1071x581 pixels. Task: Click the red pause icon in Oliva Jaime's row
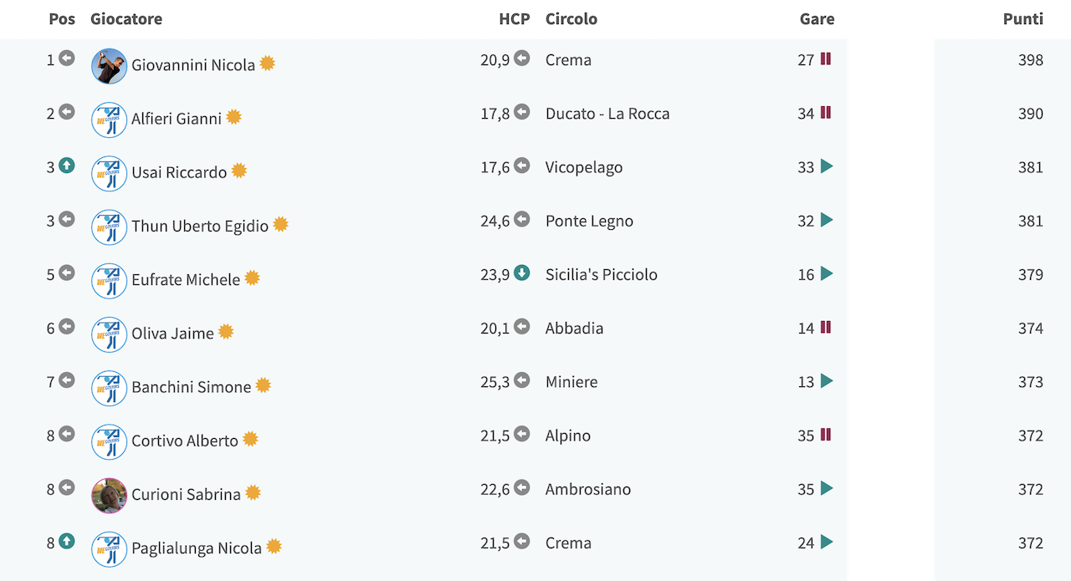click(826, 327)
